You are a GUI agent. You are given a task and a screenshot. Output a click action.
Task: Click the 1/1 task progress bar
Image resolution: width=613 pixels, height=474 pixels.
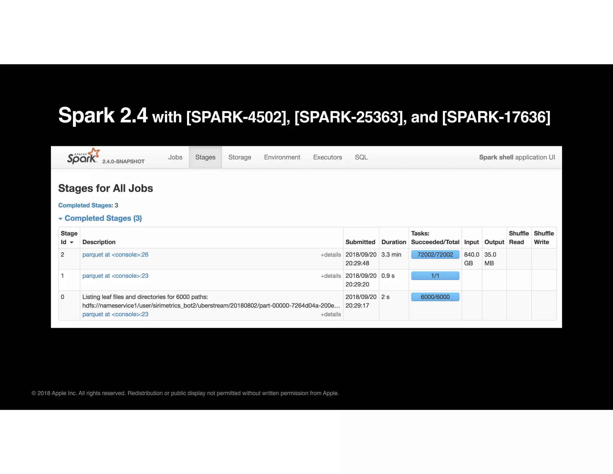click(435, 276)
